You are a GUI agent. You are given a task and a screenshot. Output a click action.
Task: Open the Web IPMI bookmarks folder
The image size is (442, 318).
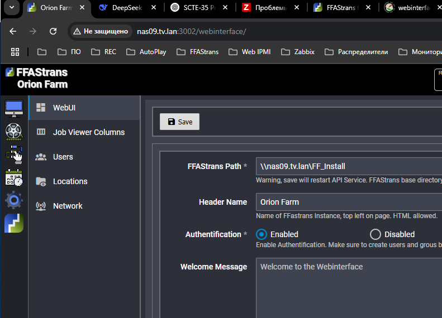tap(249, 52)
